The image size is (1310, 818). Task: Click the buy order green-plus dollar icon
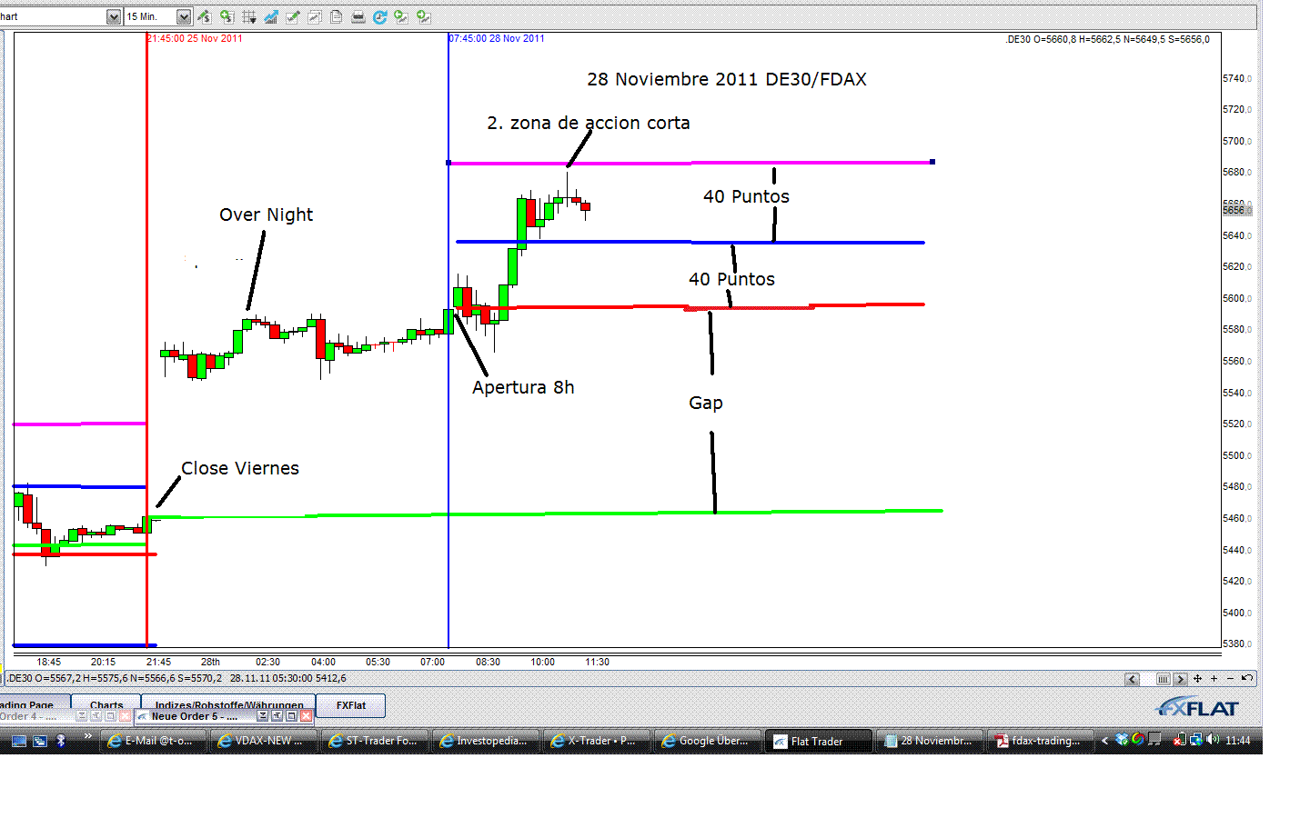pyautogui.click(x=227, y=16)
